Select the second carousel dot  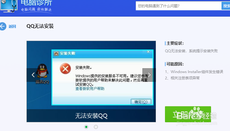96,127
